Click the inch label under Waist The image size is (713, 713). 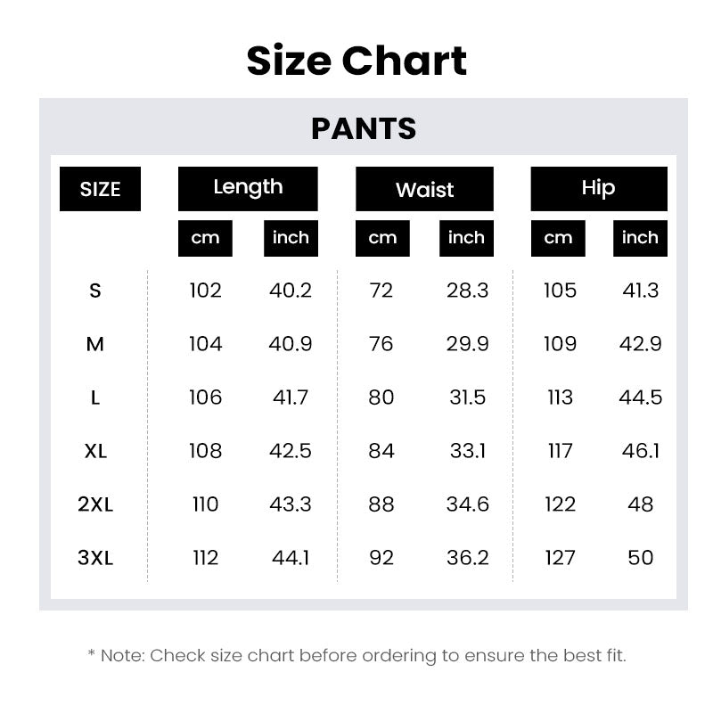click(x=466, y=238)
